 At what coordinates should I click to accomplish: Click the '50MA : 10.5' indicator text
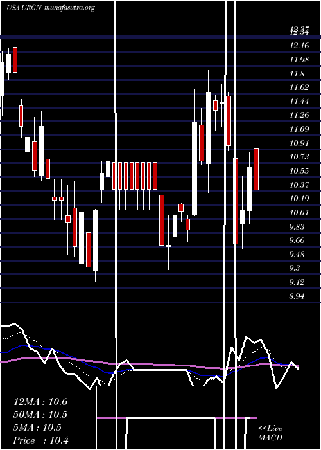click(40, 415)
